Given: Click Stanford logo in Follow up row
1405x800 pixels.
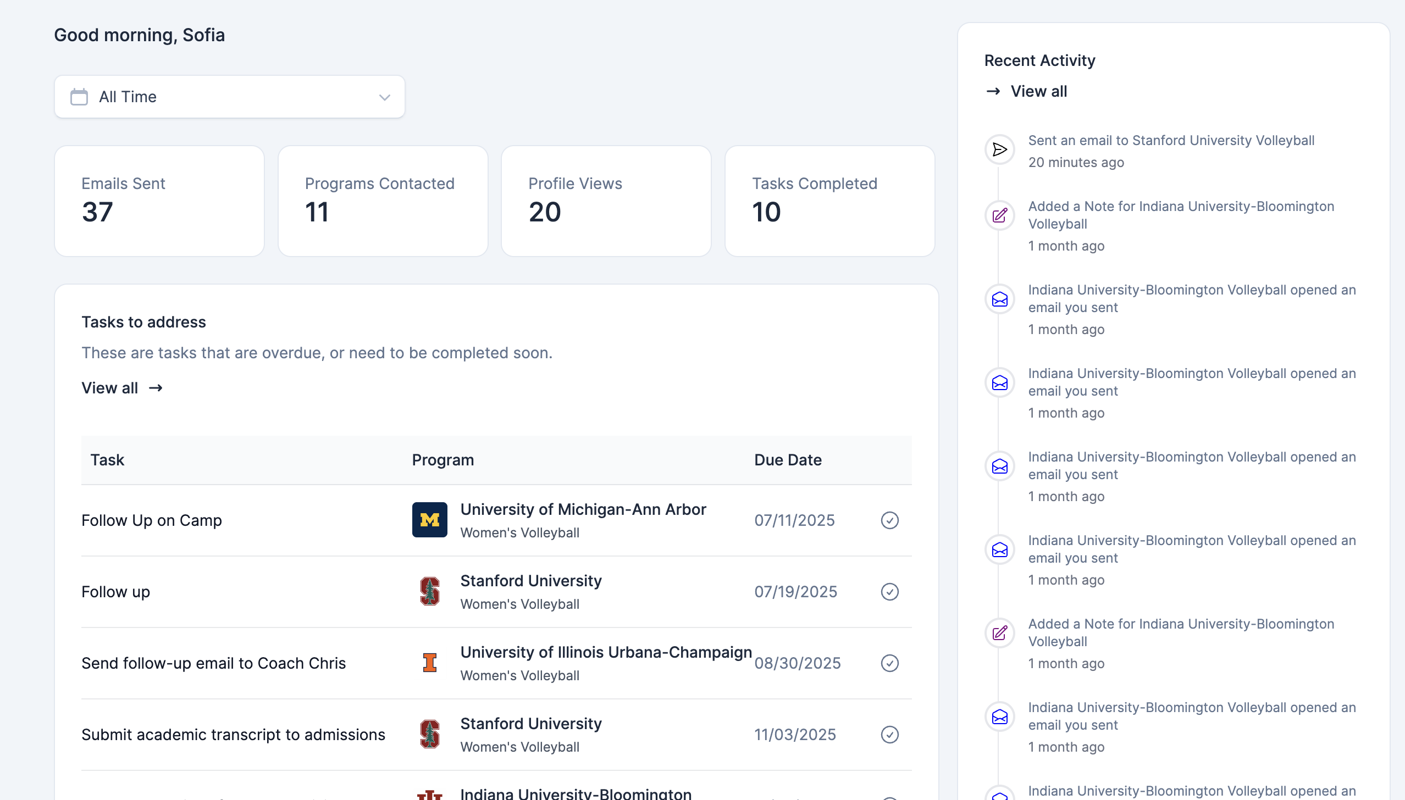Looking at the screenshot, I should point(429,591).
